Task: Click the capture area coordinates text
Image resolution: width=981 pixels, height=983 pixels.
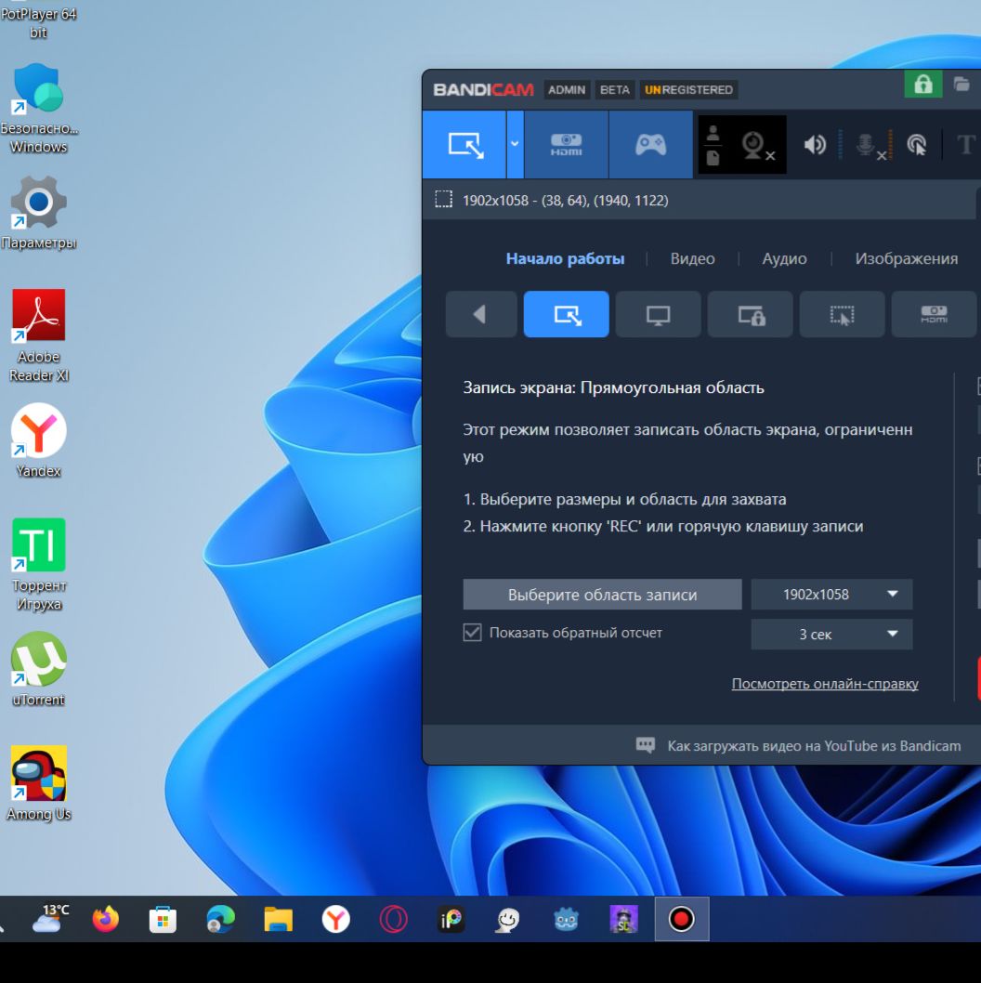Action: (566, 201)
